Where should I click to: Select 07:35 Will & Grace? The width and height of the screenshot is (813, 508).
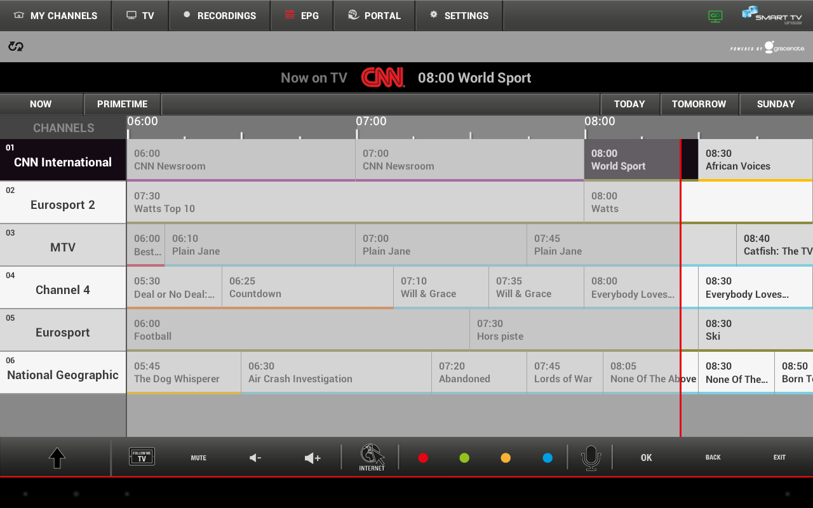pos(536,288)
